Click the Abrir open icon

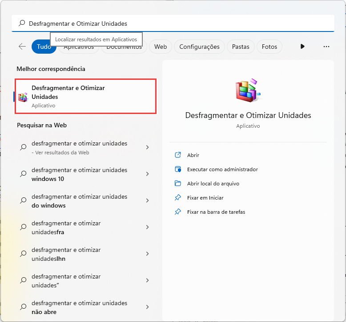pos(178,155)
